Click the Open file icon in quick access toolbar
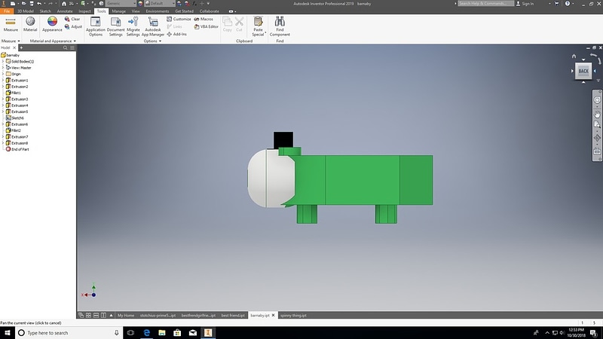This screenshot has width=603, height=339. coord(23,4)
